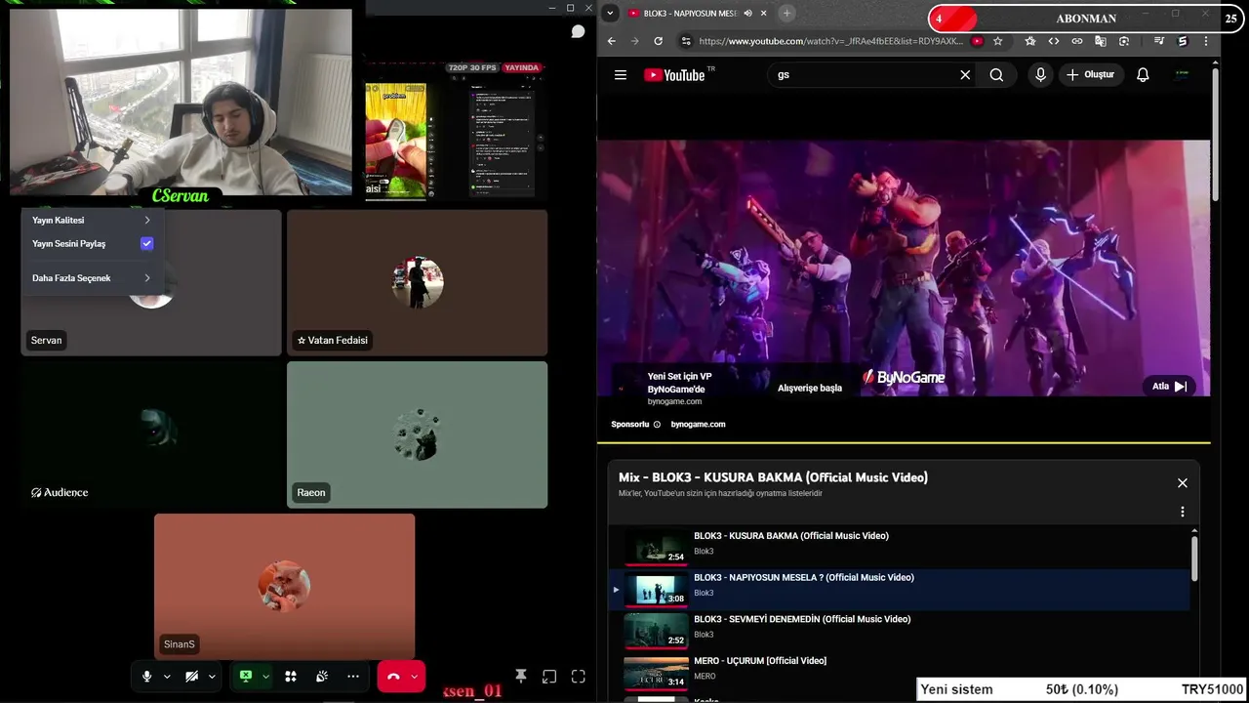
Task: Open YouTube hamburger guide menu
Action: tap(621, 75)
